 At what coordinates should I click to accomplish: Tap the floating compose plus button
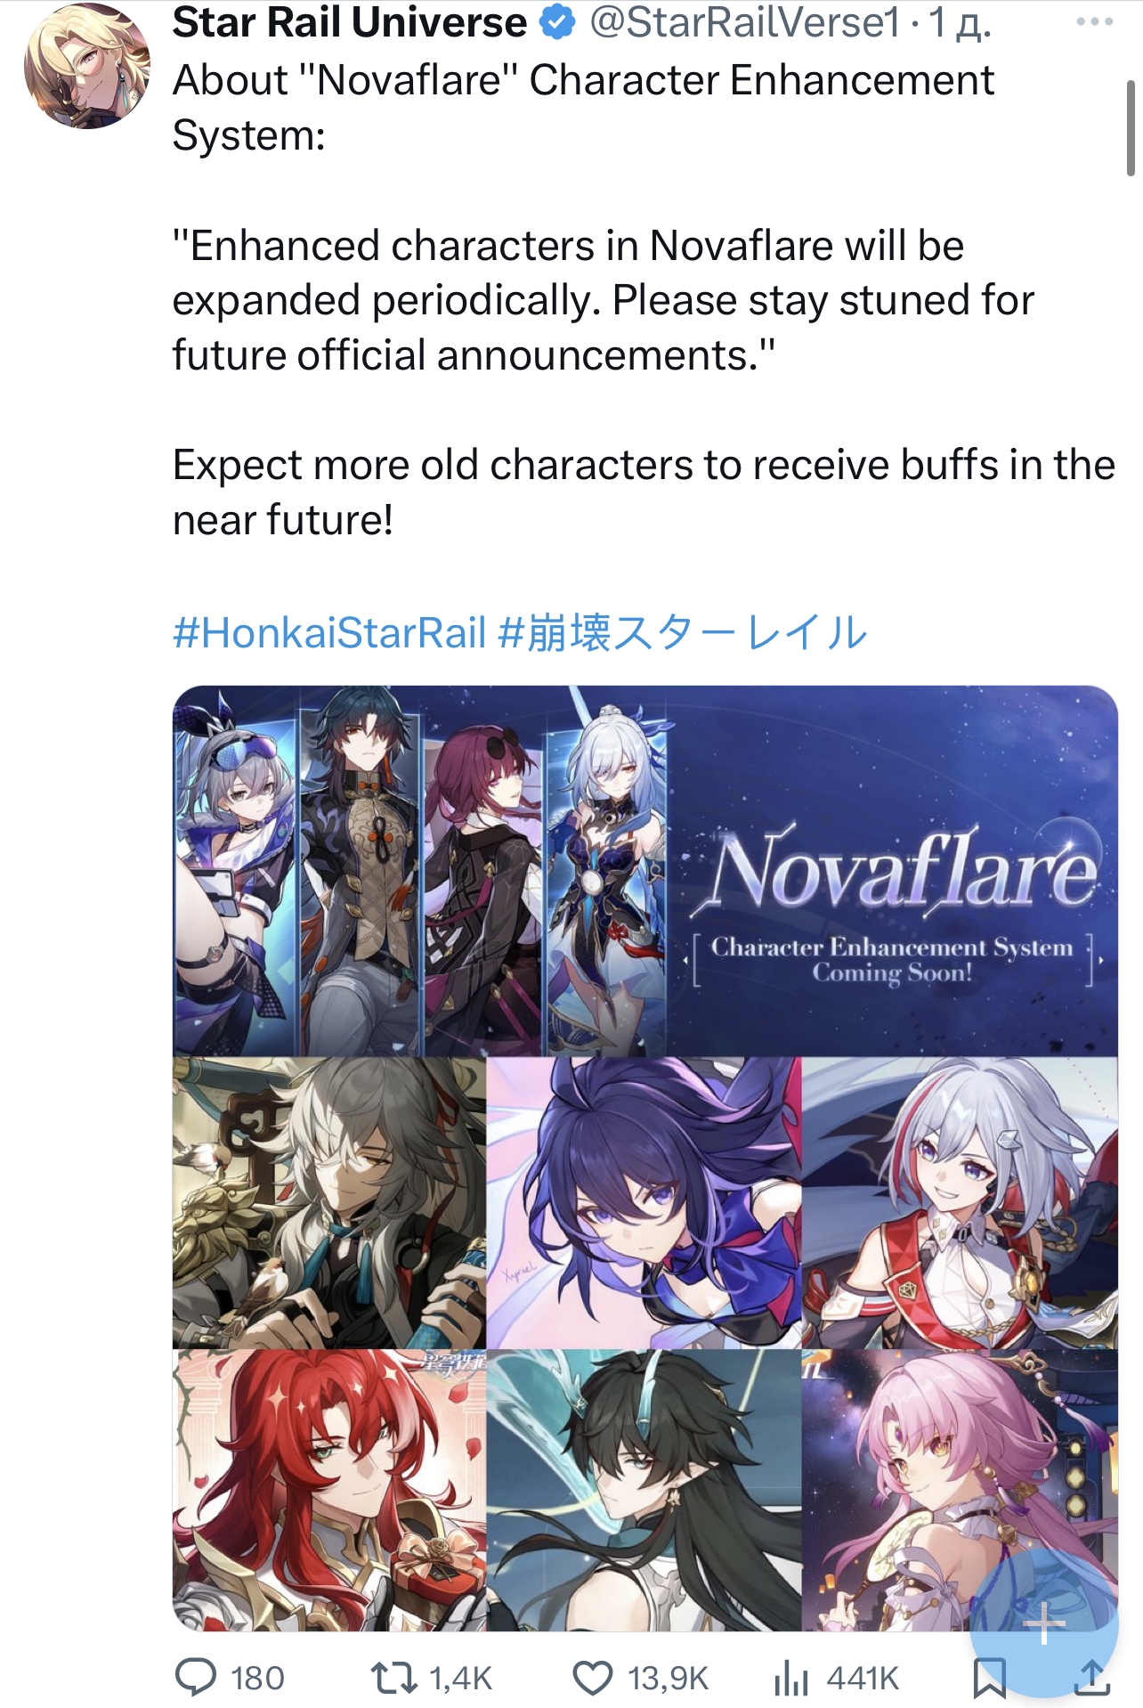pyautogui.click(x=1043, y=1623)
